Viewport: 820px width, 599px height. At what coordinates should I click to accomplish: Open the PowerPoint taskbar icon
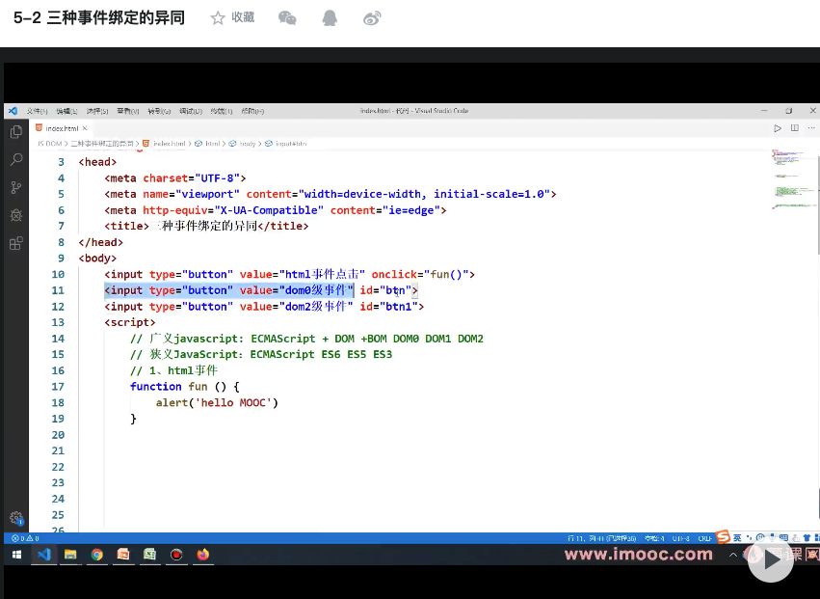(x=123, y=555)
